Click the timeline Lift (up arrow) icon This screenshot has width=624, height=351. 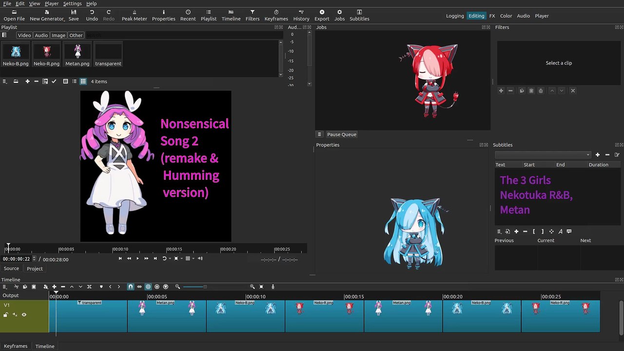point(72,287)
